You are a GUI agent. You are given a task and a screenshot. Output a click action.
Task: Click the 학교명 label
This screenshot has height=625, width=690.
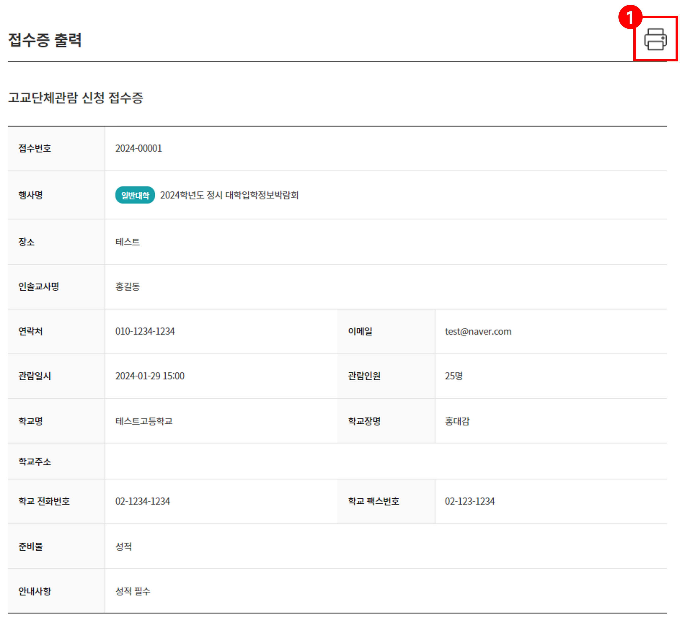[31, 421]
